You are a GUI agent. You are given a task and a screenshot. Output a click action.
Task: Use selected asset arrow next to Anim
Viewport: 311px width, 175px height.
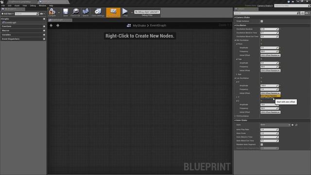coord(293,125)
